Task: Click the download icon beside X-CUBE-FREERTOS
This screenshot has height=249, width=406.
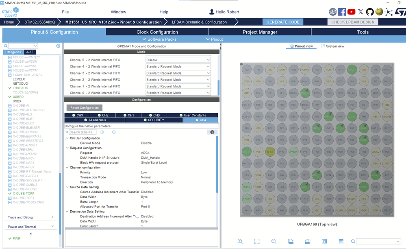Action: point(10,141)
